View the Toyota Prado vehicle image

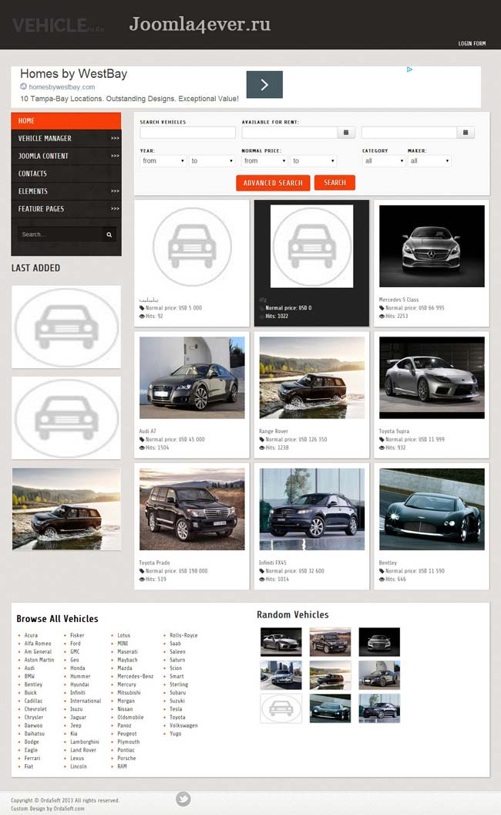[192, 509]
